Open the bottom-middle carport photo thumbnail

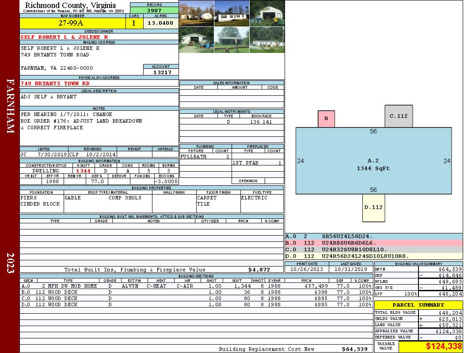232,40
